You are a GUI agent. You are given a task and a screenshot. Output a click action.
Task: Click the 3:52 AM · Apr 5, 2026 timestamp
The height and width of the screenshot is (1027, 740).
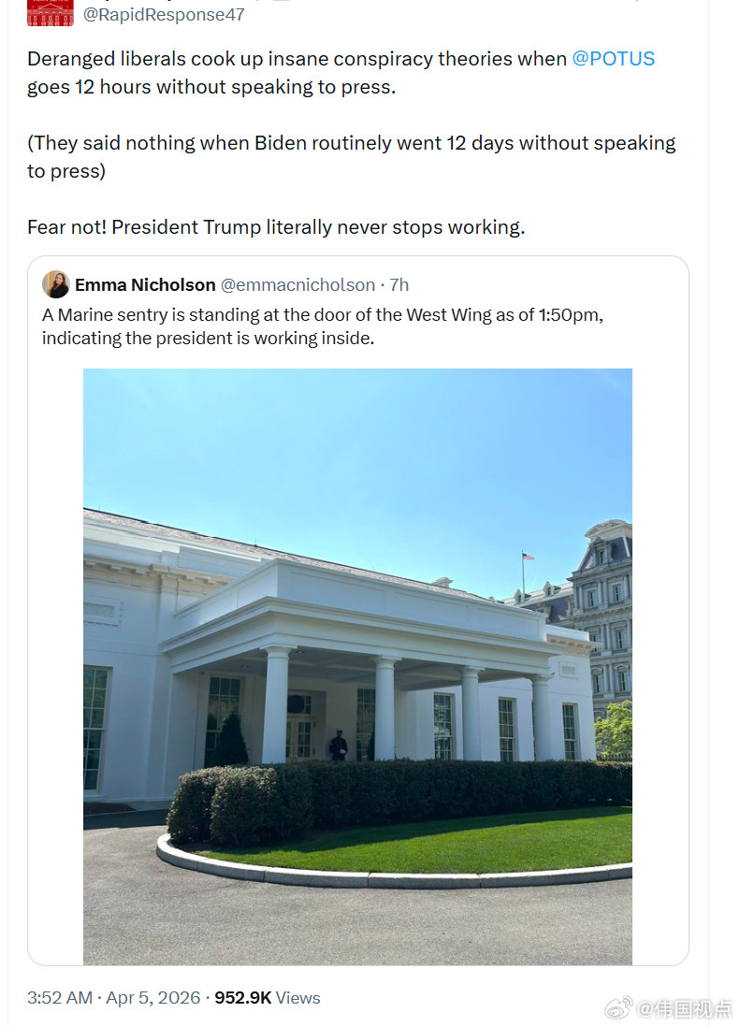pos(113,998)
